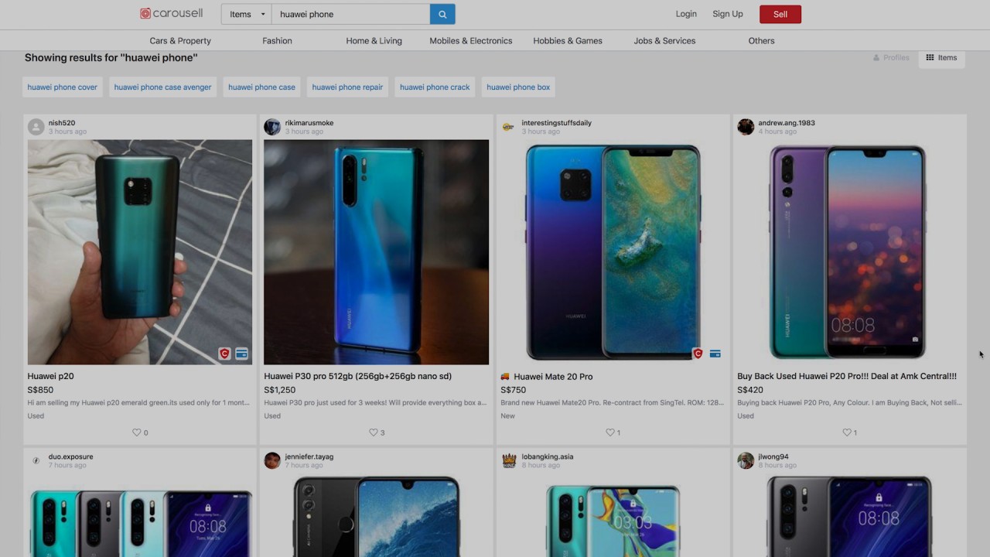Open the Mobiles & Electronics category menu

[471, 41]
